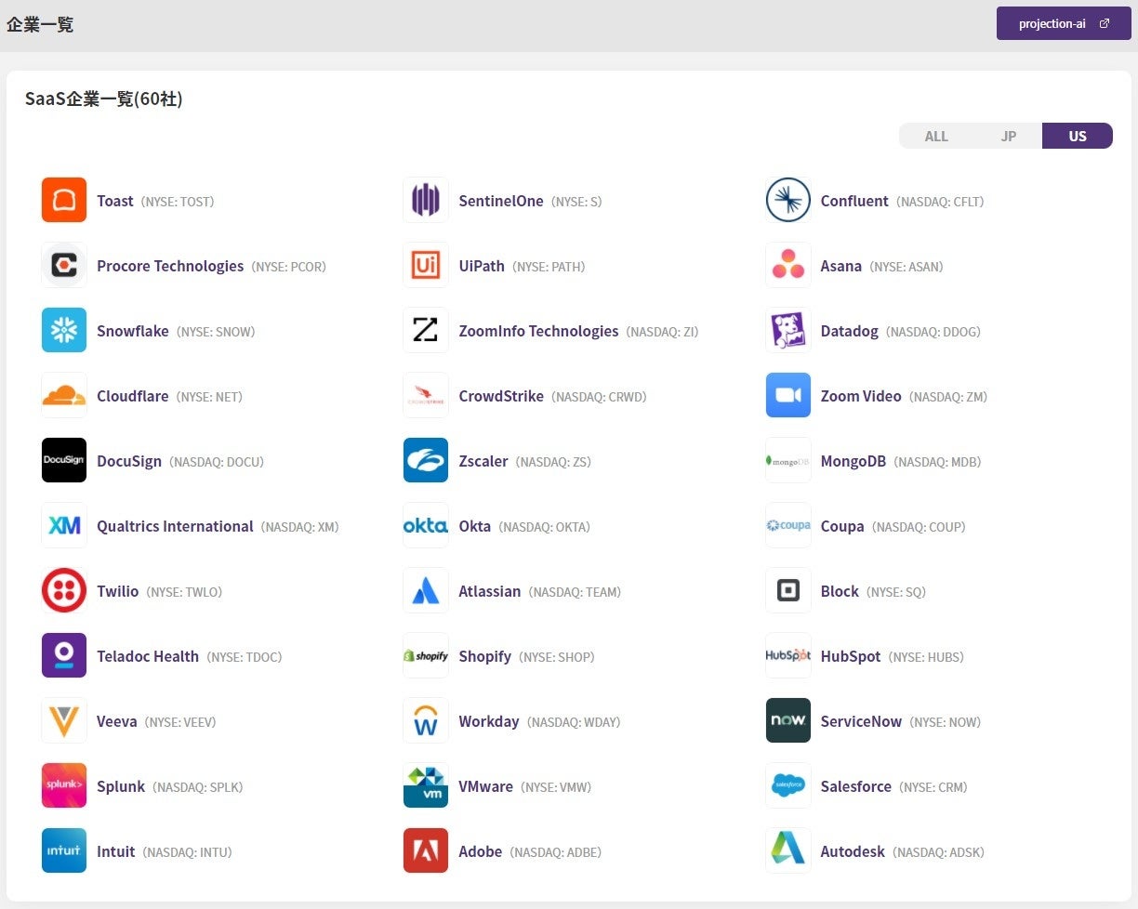Click the CrowdStrike name link

tap(501, 396)
